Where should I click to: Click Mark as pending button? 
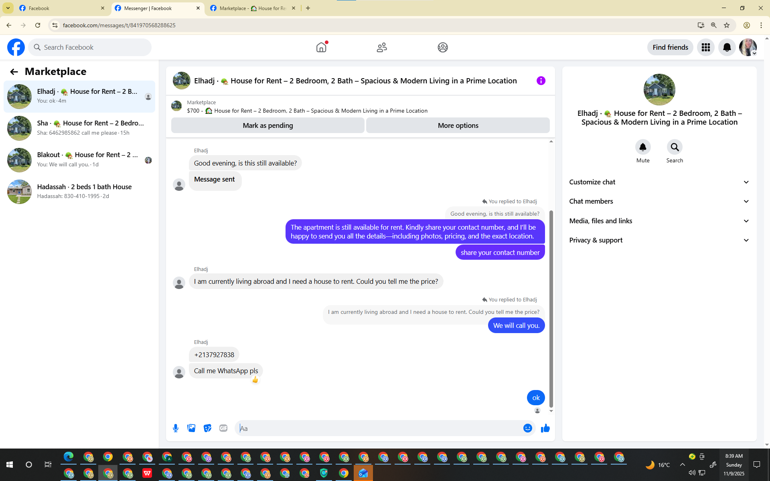[268, 125]
